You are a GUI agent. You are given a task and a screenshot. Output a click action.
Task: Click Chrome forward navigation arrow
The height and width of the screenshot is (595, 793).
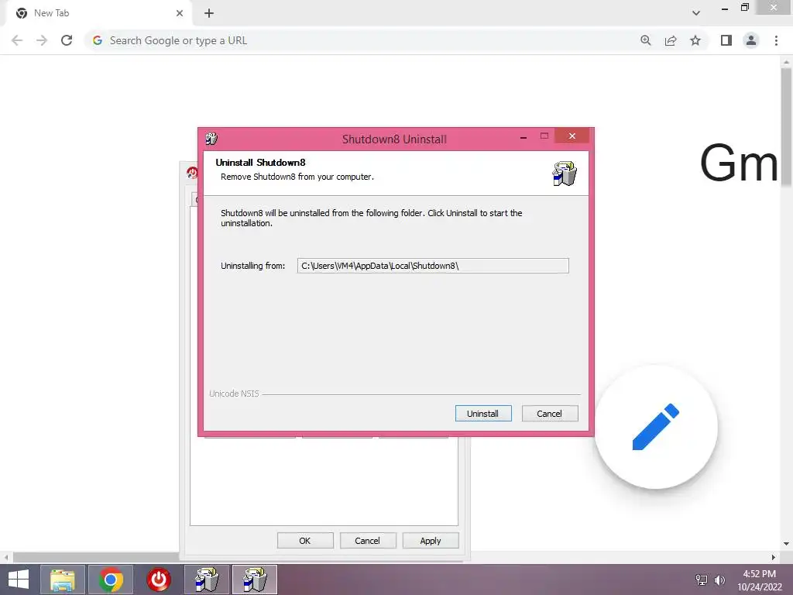coord(42,40)
